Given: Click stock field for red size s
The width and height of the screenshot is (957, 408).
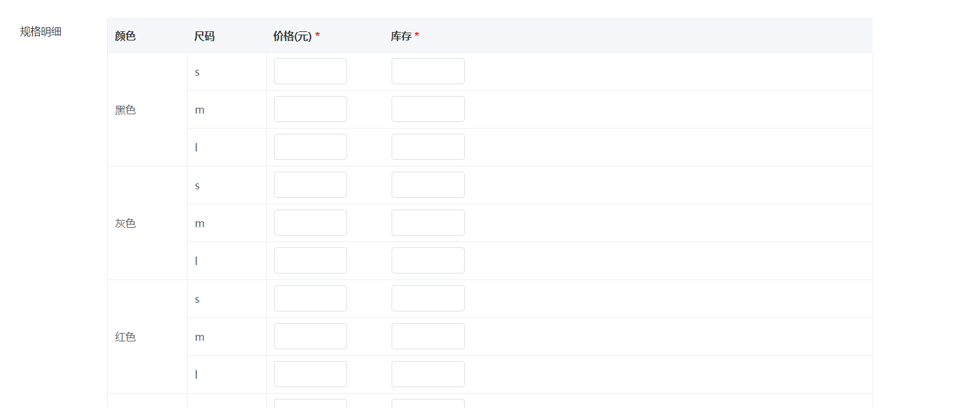Looking at the screenshot, I should (428, 298).
